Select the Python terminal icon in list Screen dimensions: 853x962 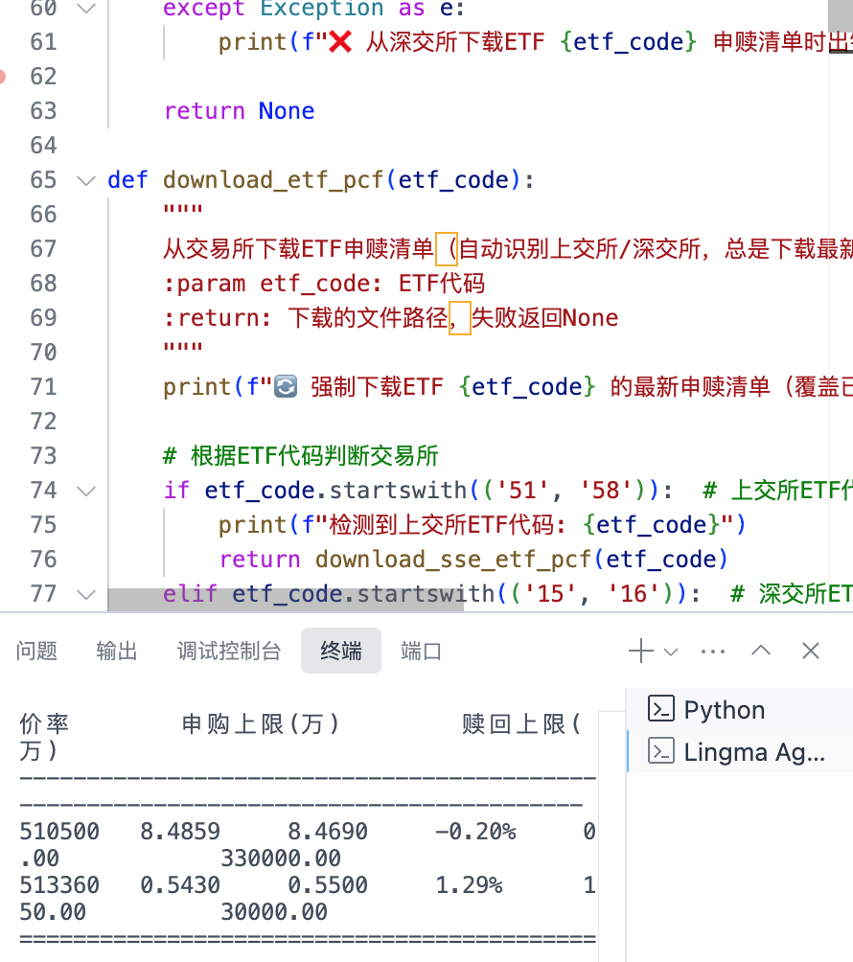click(x=661, y=710)
